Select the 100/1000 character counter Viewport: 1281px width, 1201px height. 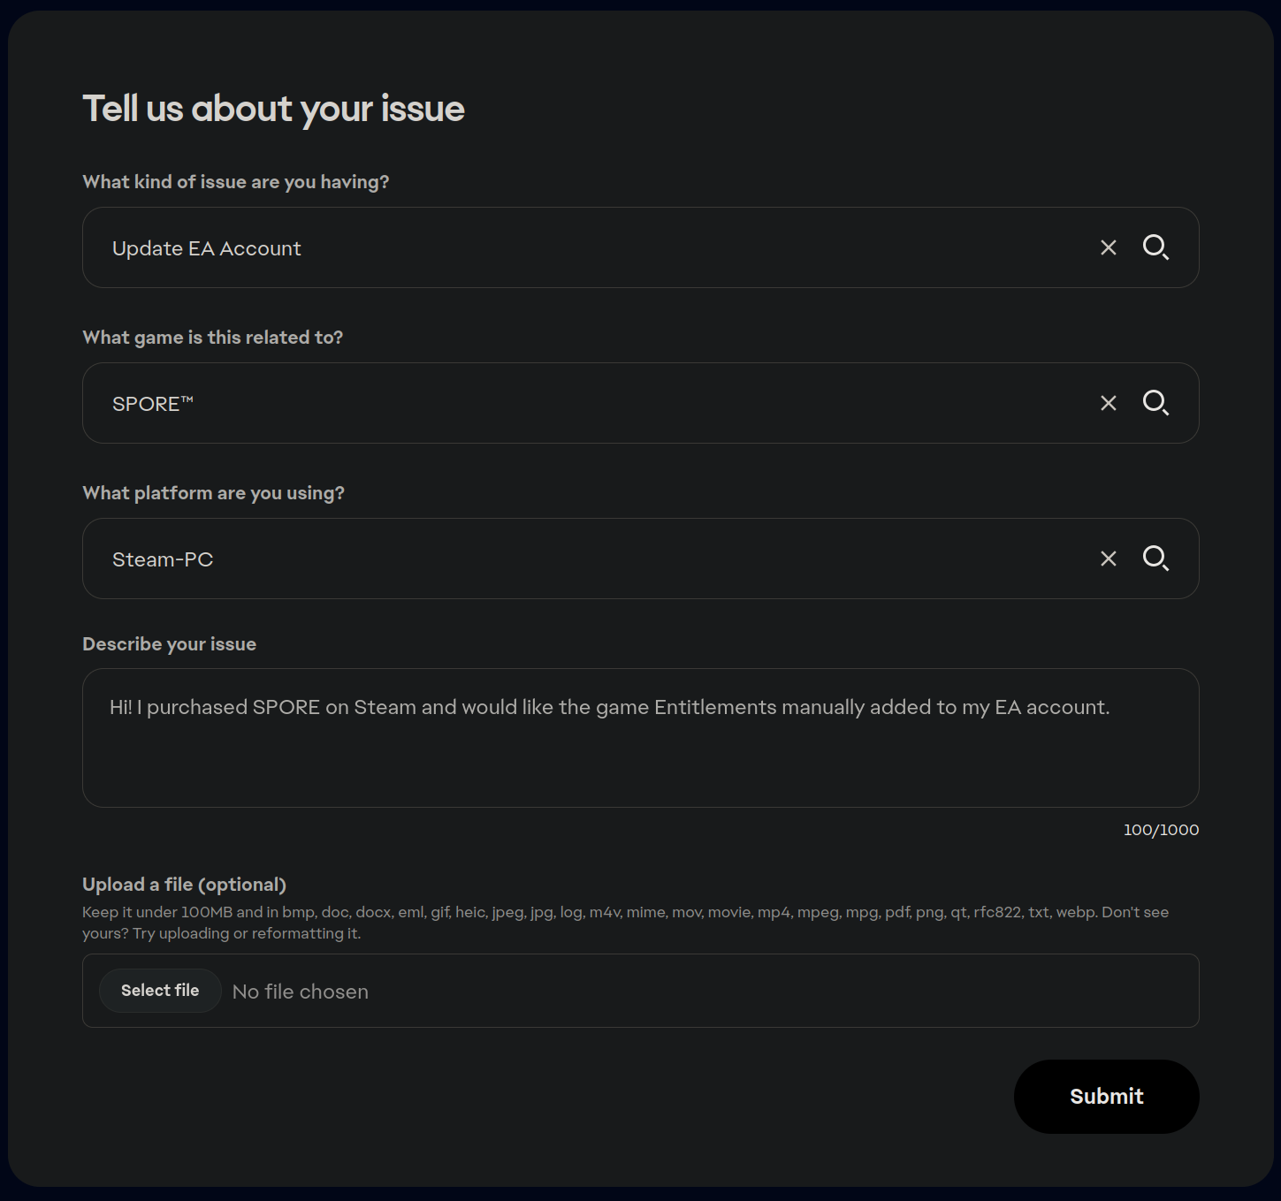1161,830
